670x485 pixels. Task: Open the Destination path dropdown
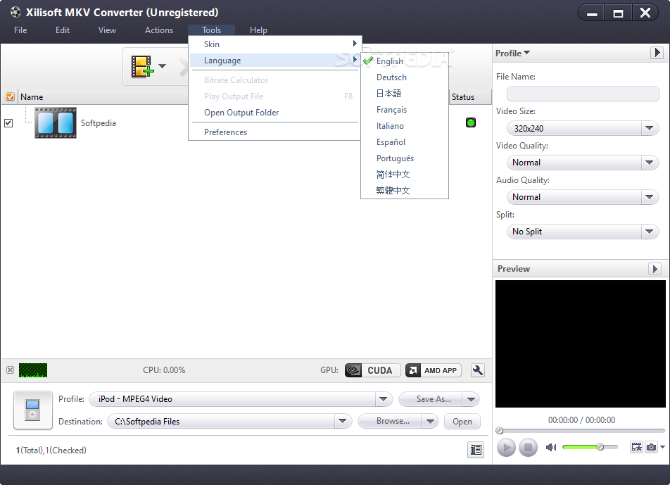(x=342, y=422)
